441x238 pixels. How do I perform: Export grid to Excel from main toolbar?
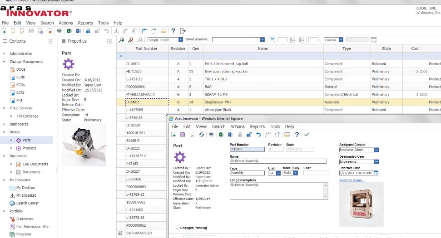(x=69, y=31)
